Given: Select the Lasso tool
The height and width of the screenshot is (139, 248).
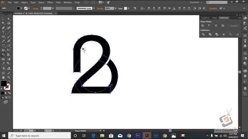Looking at the screenshot, I should tap(9, 23).
